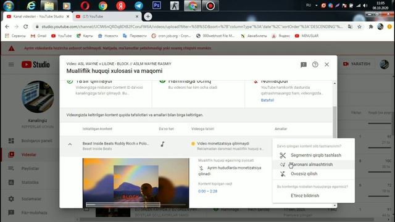
Task: Click the address bar URL
Action: pos(191,27)
